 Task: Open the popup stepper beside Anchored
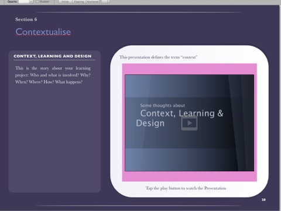click(x=105, y=2)
